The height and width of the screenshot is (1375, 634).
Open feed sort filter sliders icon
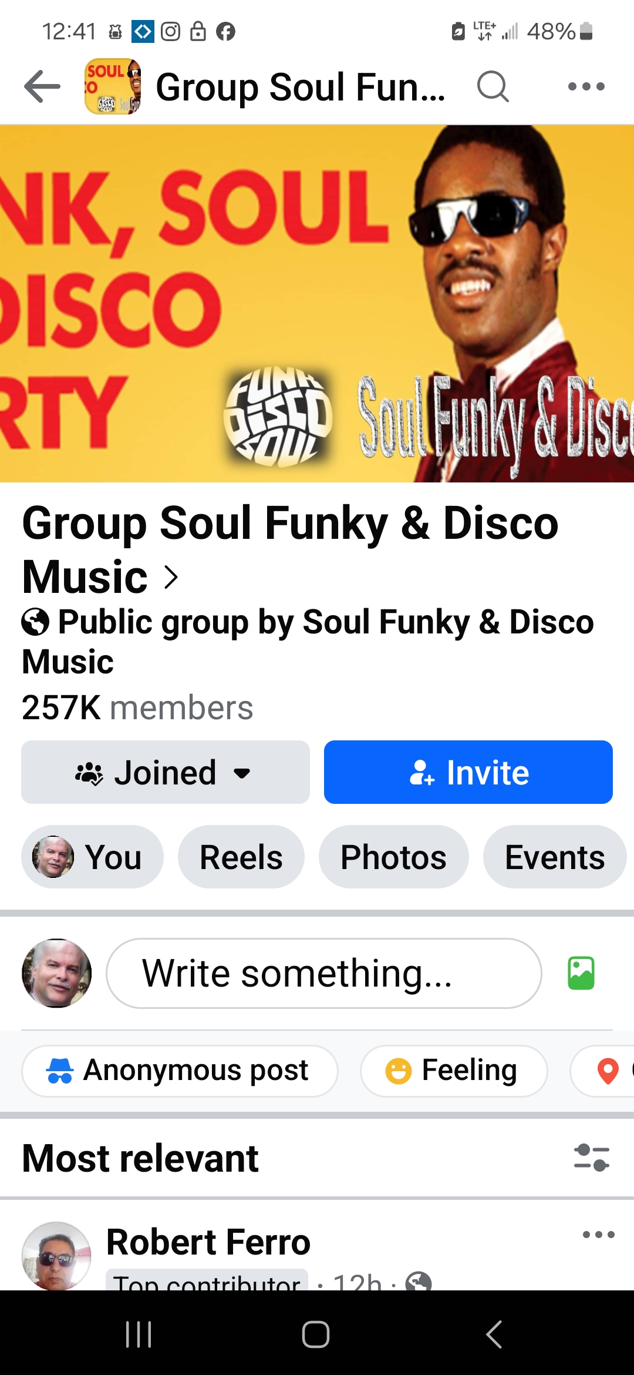click(592, 1157)
